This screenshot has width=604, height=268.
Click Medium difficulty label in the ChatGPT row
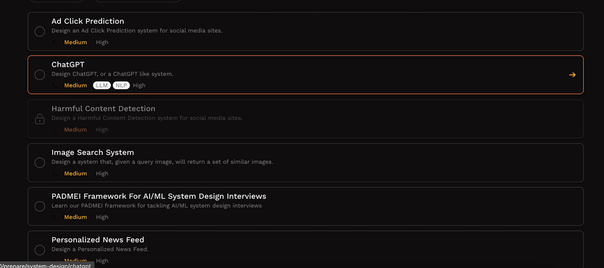point(75,85)
